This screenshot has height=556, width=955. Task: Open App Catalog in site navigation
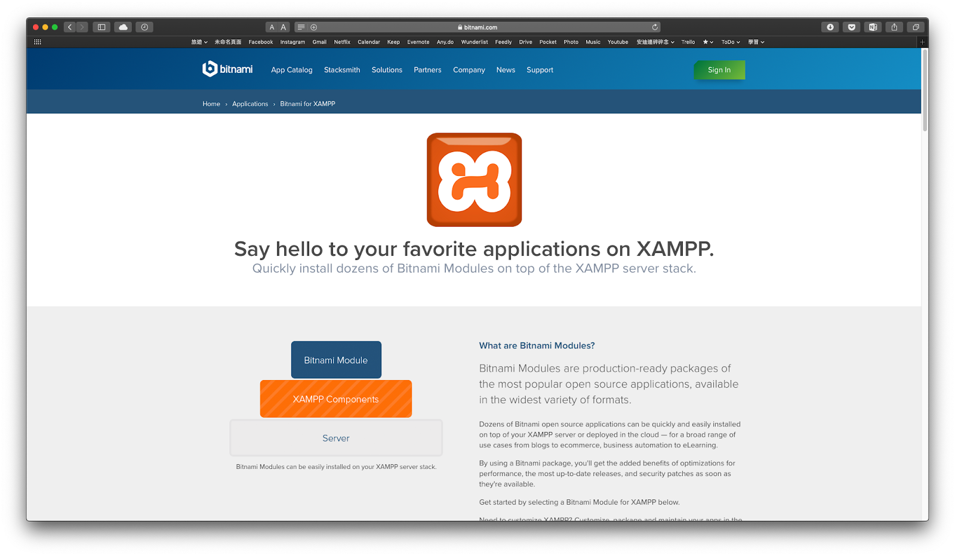[292, 70]
